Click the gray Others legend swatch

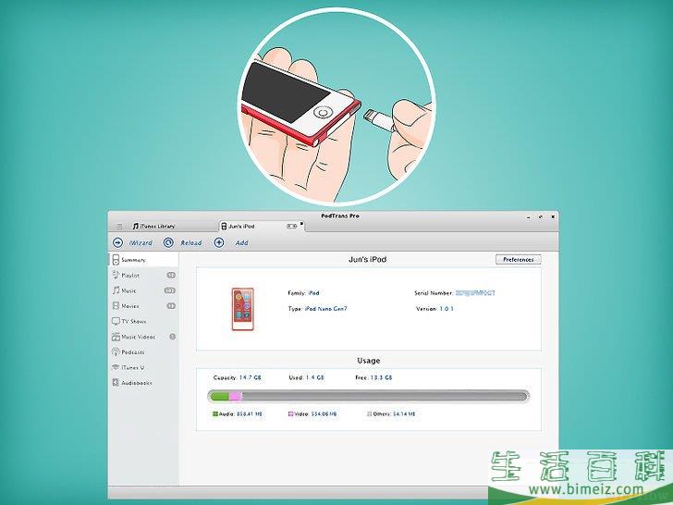[x=369, y=414]
